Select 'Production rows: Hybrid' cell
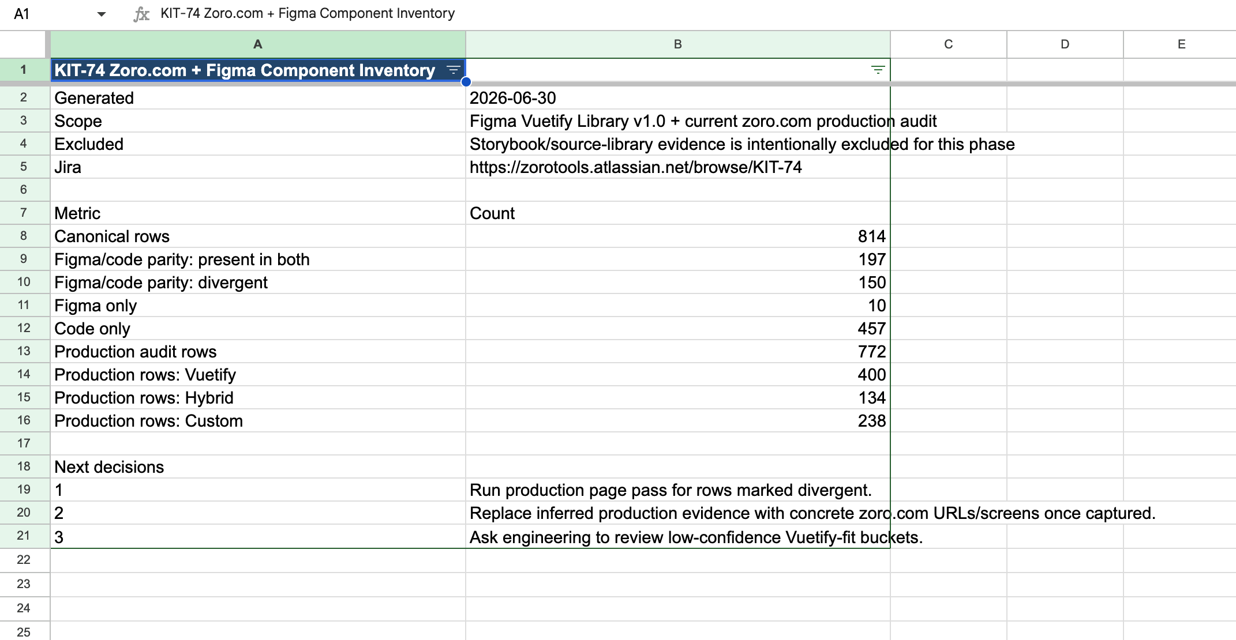Image resolution: width=1236 pixels, height=640 pixels. (x=258, y=397)
